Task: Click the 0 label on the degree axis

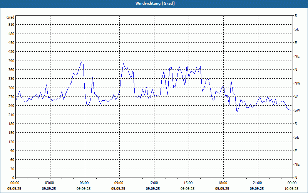Action: (x=13, y=178)
